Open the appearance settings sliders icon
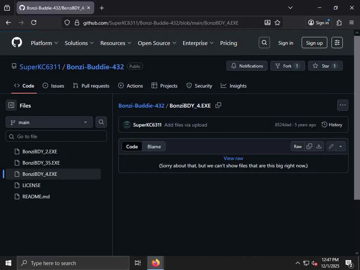Screen dimensions: 360x270 [337, 43]
